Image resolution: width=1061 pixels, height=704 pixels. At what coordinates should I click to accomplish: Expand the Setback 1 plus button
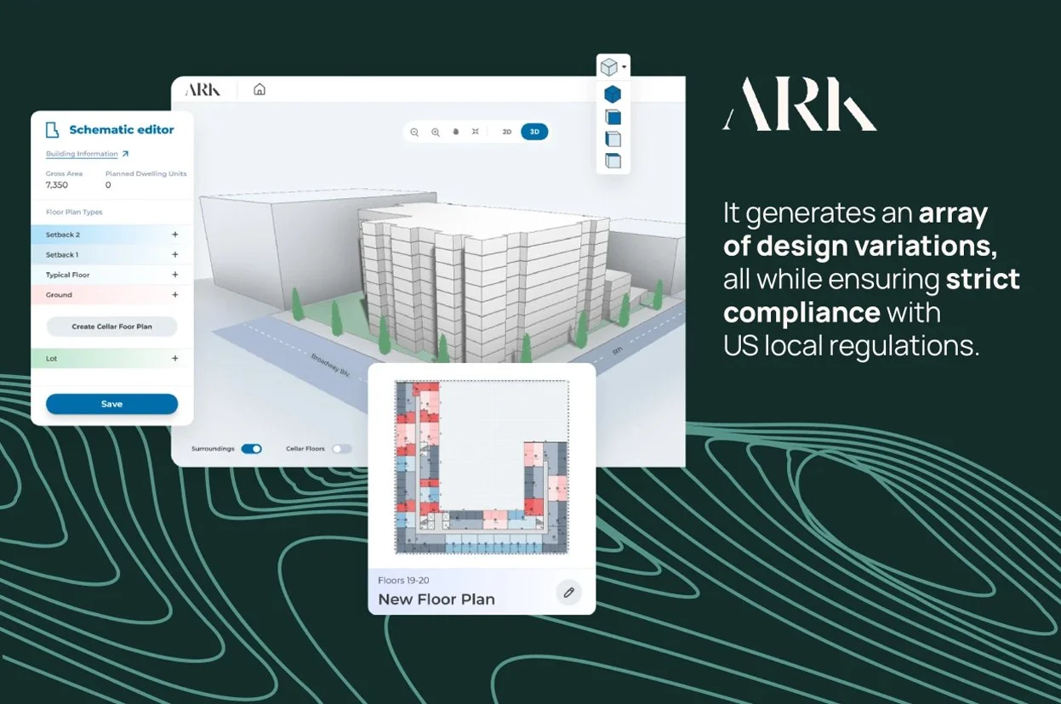[175, 254]
